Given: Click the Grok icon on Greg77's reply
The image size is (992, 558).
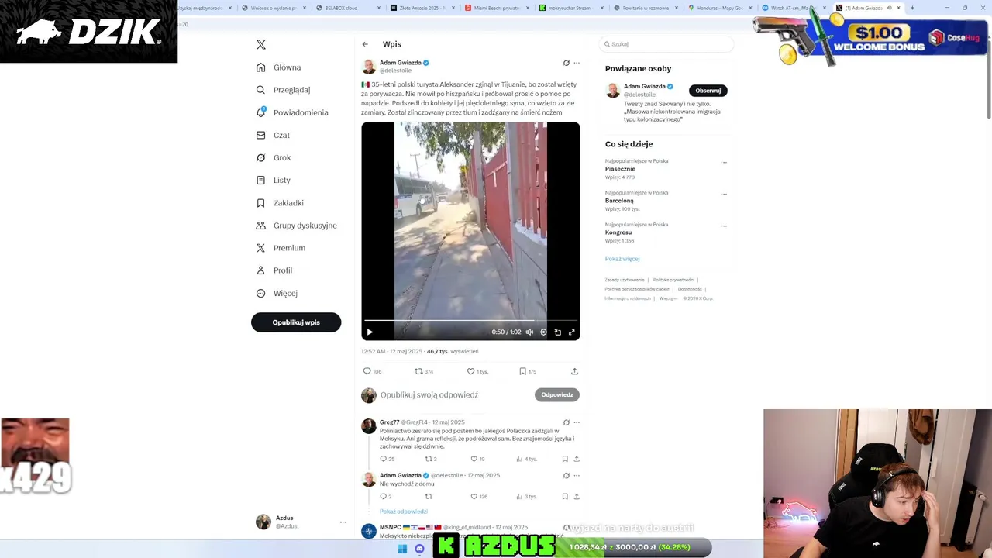Looking at the screenshot, I should [x=566, y=422].
